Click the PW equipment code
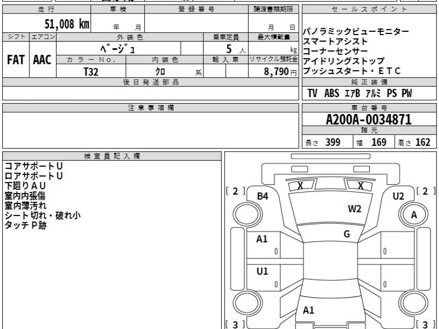439x329 pixels. coord(407,94)
